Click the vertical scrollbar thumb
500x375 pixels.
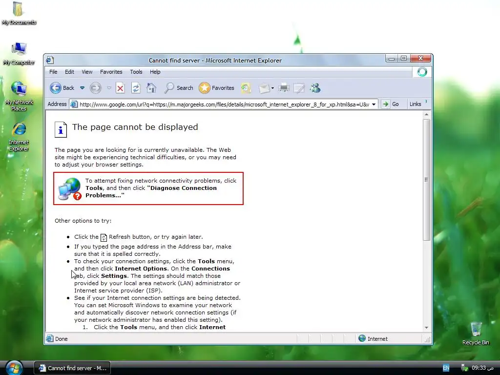(426, 180)
